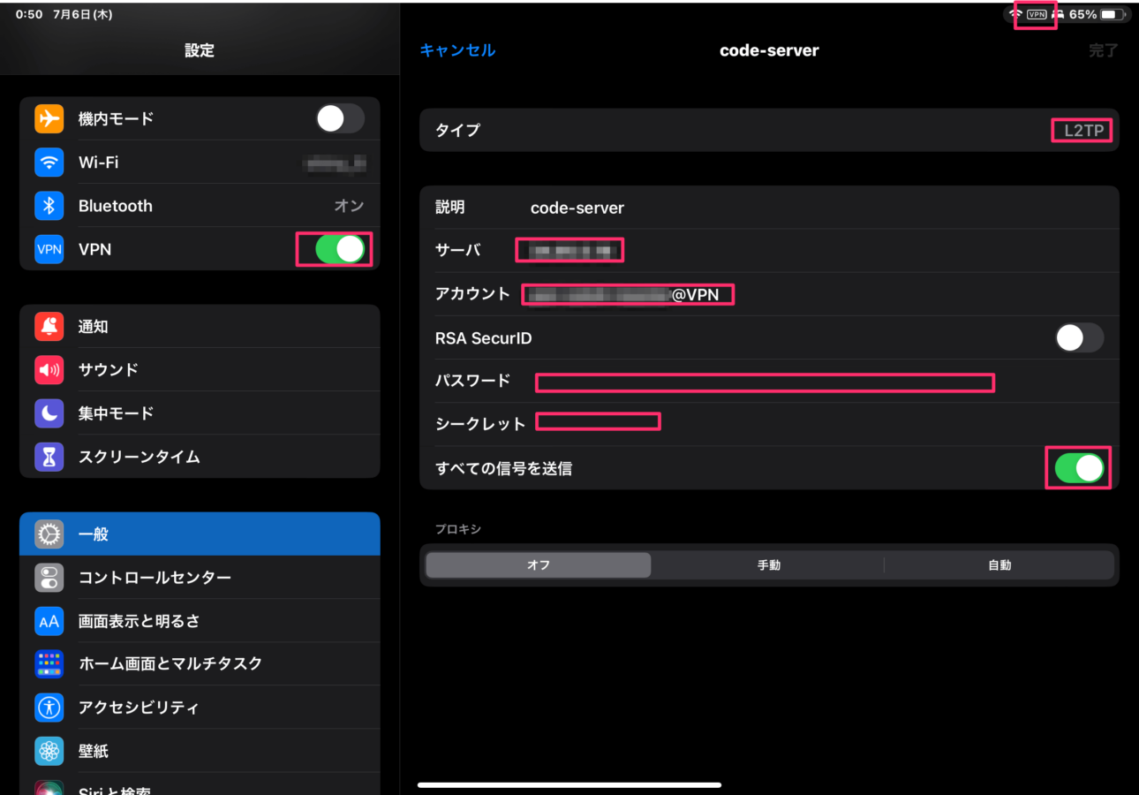Open 集中モード settings
This screenshot has width=1139, height=795.
pyautogui.click(x=200, y=413)
